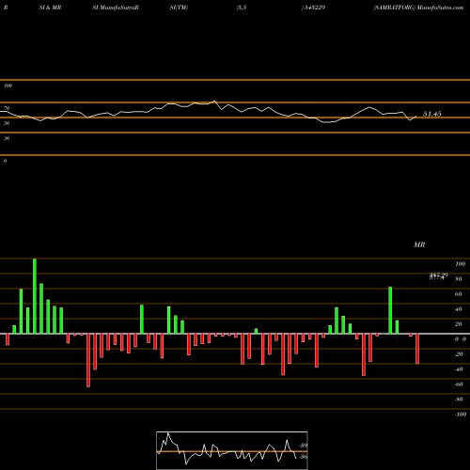Click the overlapping MR value label near 80

pos(438,276)
